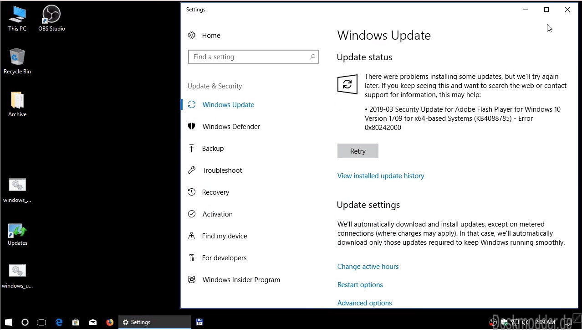Launch Microsoft Edge from the taskbar
The image size is (582, 330).
point(59,322)
